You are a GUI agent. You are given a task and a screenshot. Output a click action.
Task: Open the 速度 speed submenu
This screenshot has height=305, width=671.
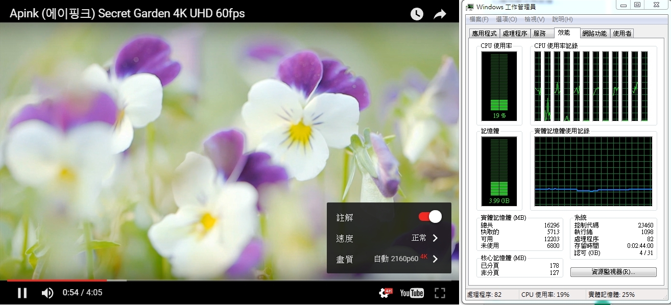pyautogui.click(x=389, y=238)
